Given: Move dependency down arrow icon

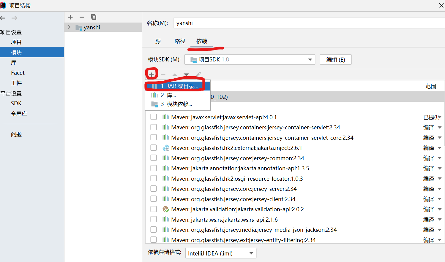Looking at the screenshot, I should pyautogui.click(x=186, y=75).
